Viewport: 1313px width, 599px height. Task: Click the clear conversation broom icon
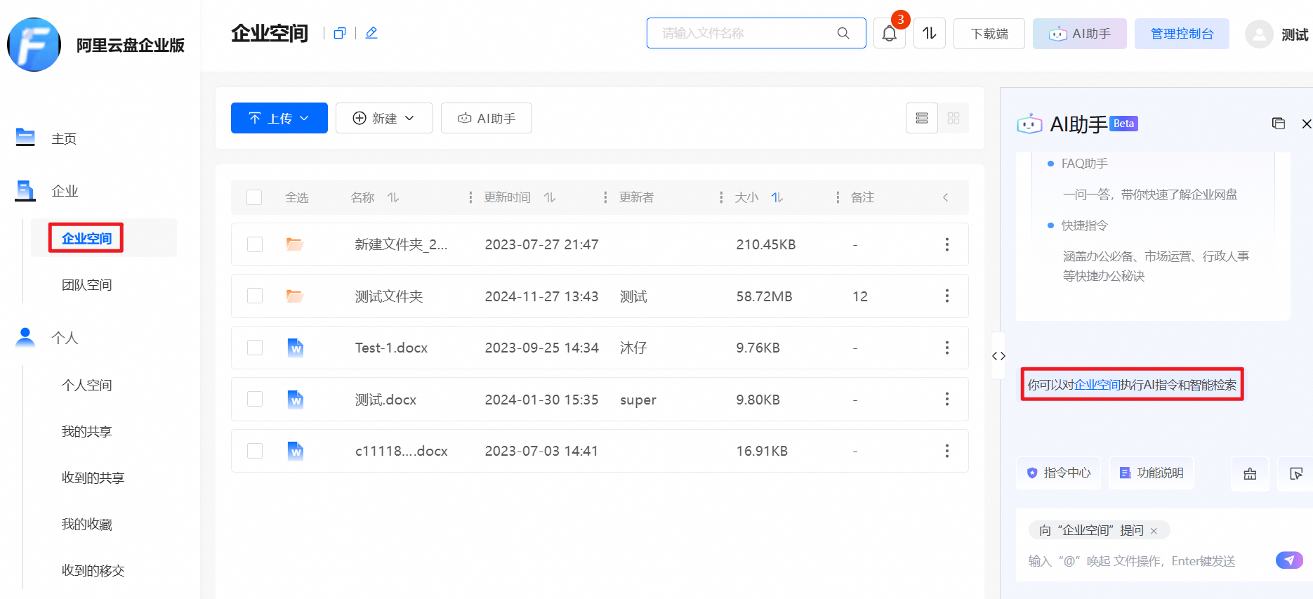pyautogui.click(x=1250, y=473)
